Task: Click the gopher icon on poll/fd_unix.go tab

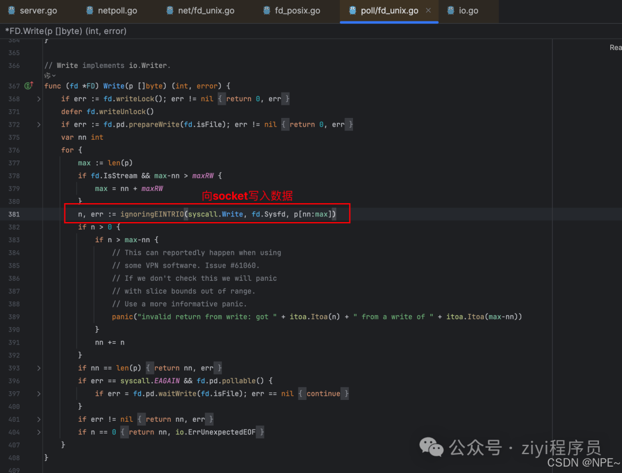Action: click(352, 10)
